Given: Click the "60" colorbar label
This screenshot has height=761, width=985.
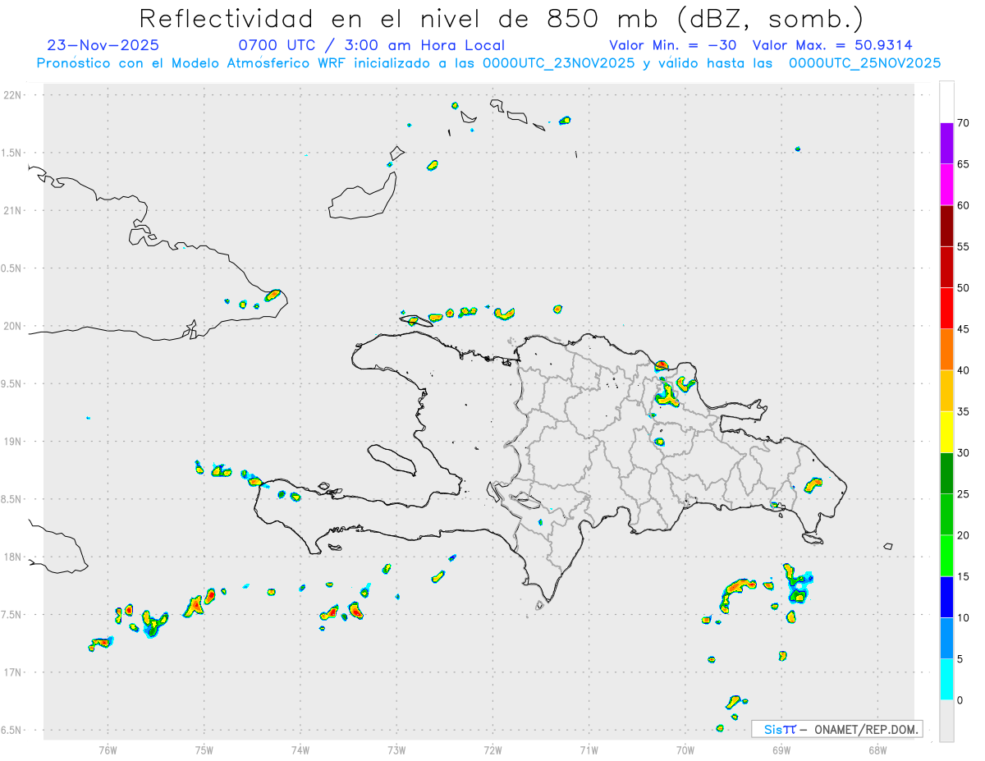Looking at the screenshot, I should tap(963, 205).
